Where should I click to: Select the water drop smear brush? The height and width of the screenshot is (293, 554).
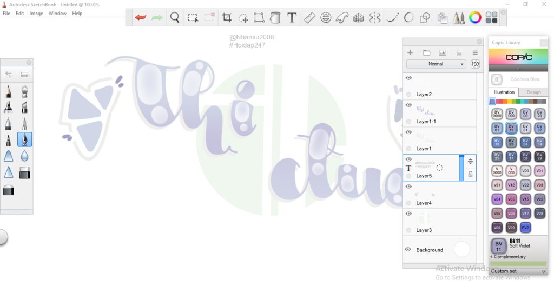(x=24, y=156)
